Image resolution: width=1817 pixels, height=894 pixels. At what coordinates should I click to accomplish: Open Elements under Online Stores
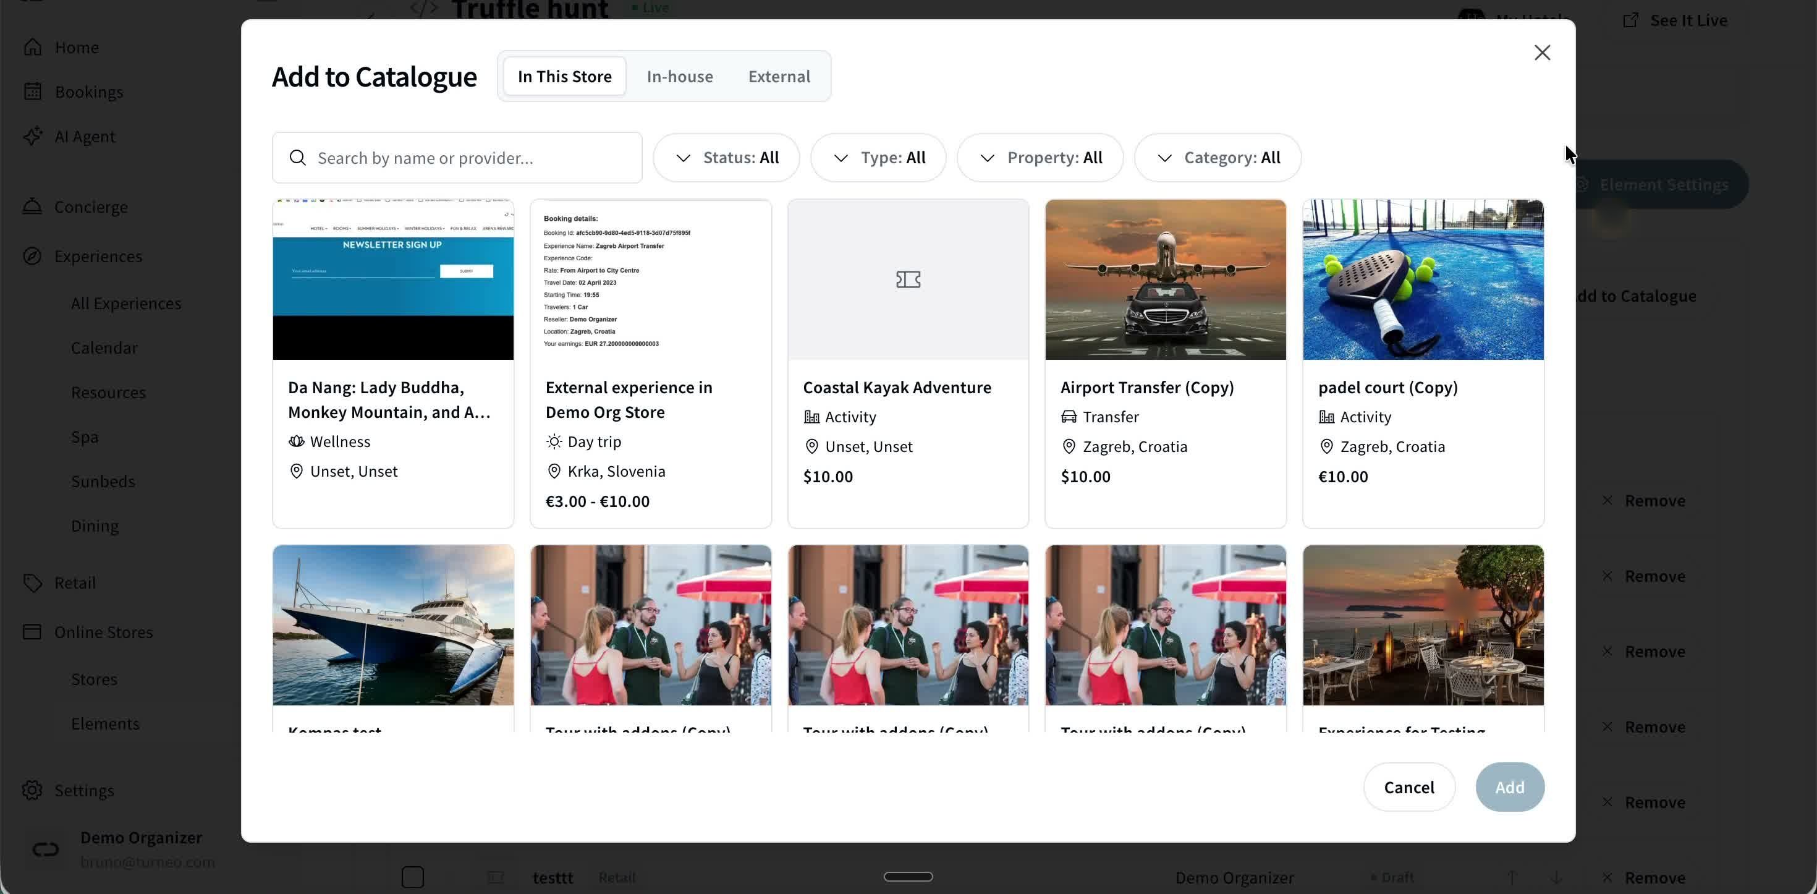tap(105, 724)
